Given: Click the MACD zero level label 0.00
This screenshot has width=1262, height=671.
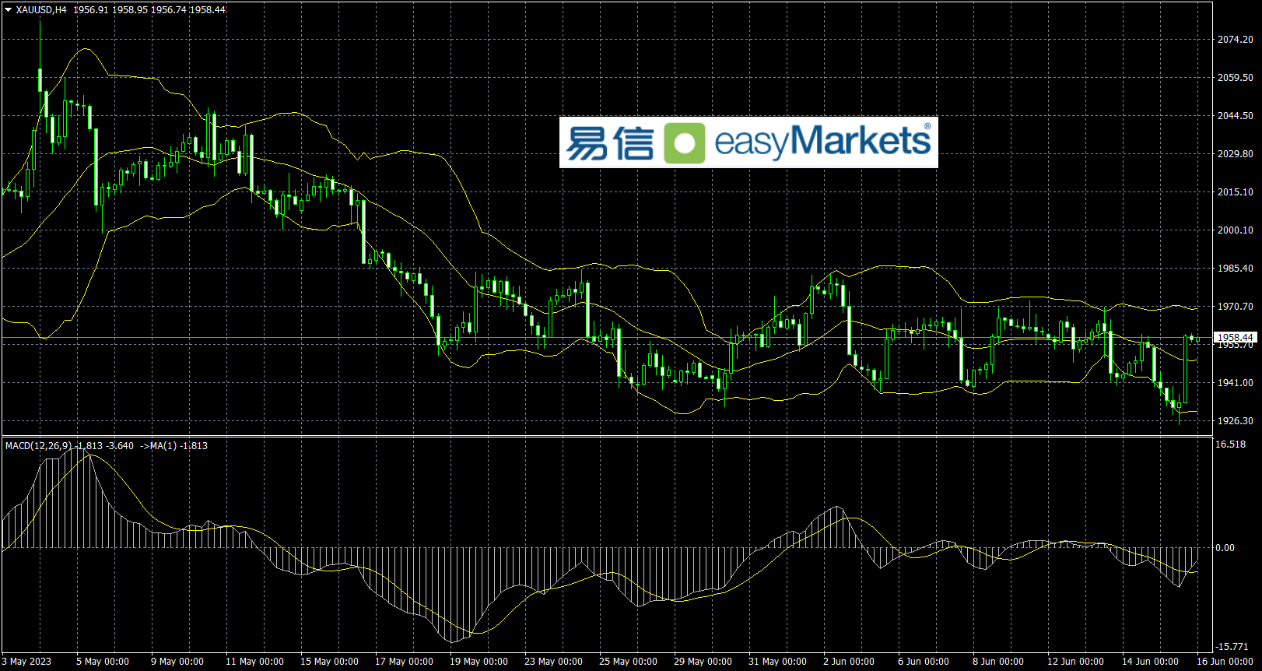Looking at the screenshot, I should pyautogui.click(x=1225, y=548).
